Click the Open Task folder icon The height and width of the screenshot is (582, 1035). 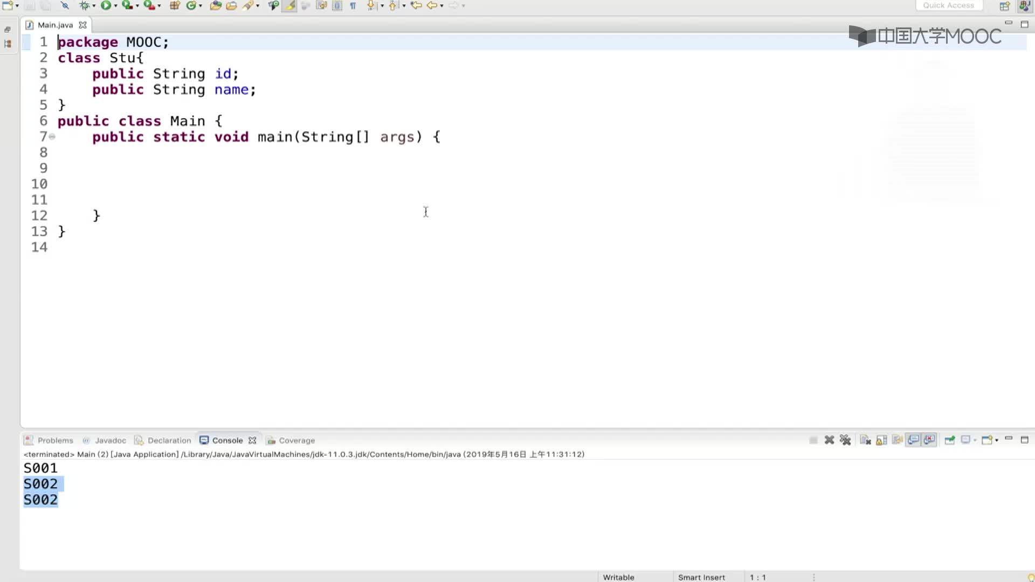pos(232,5)
